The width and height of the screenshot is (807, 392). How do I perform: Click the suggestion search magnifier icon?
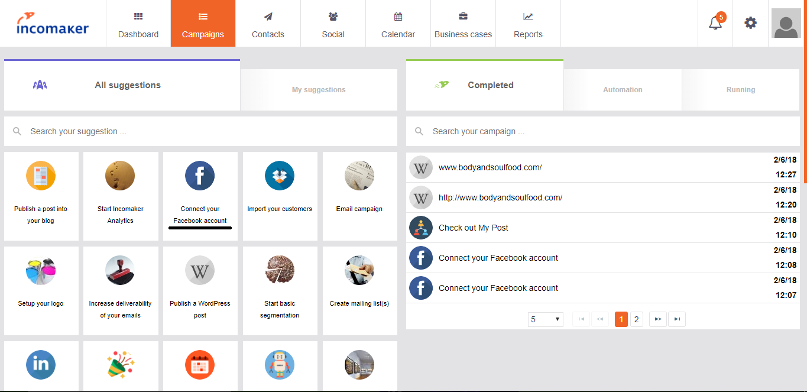coord(17,131)
